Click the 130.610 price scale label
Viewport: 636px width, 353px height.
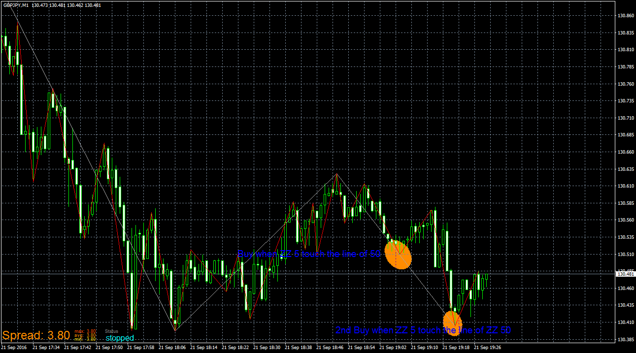(x=626, y=186)
